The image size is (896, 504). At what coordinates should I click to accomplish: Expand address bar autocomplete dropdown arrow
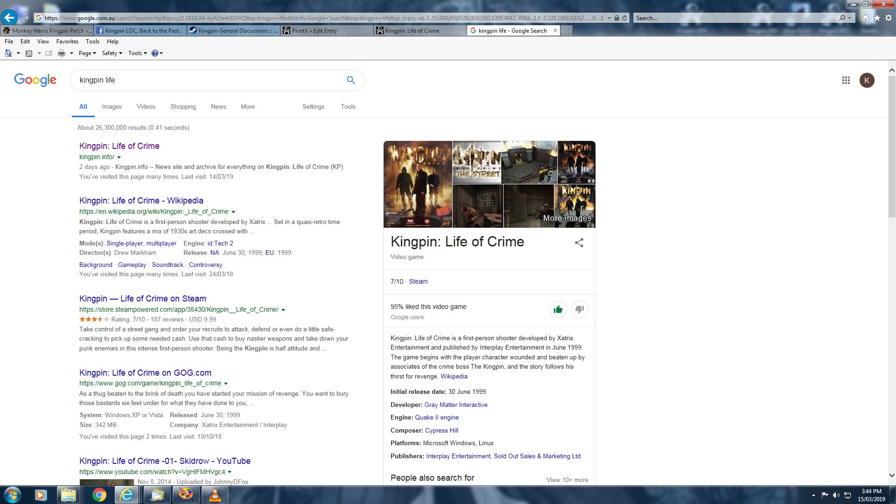point(609,18)
